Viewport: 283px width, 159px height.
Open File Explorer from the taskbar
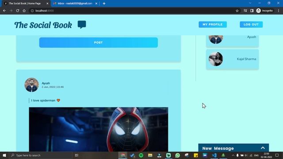pyautogui.click(x=150, y=155)
